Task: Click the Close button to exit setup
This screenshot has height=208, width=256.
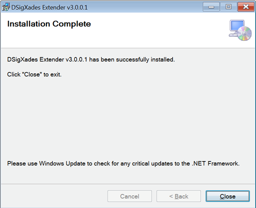Action: click(228, 196)
